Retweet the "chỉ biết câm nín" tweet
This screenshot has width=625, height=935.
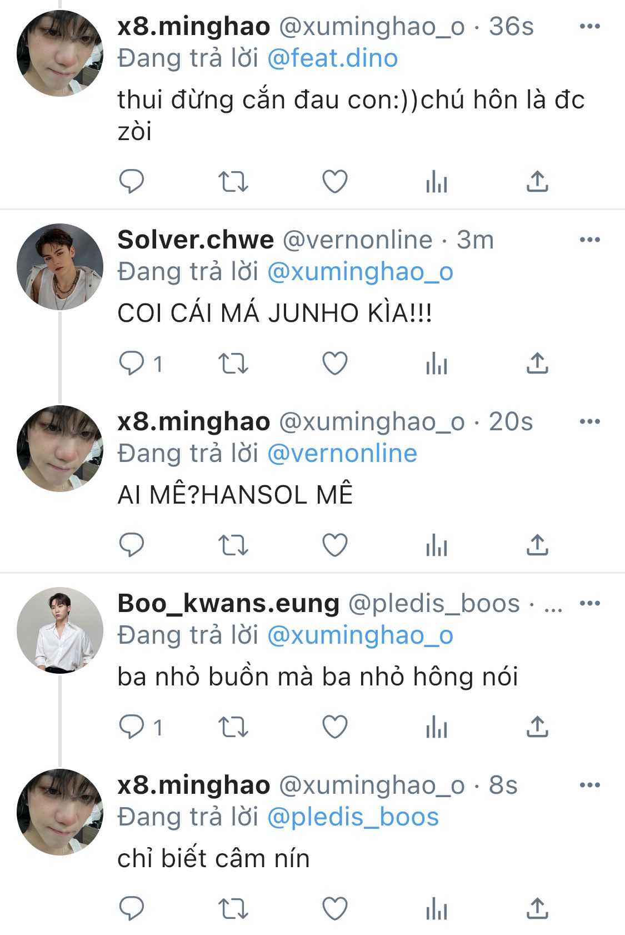(233, 908)
